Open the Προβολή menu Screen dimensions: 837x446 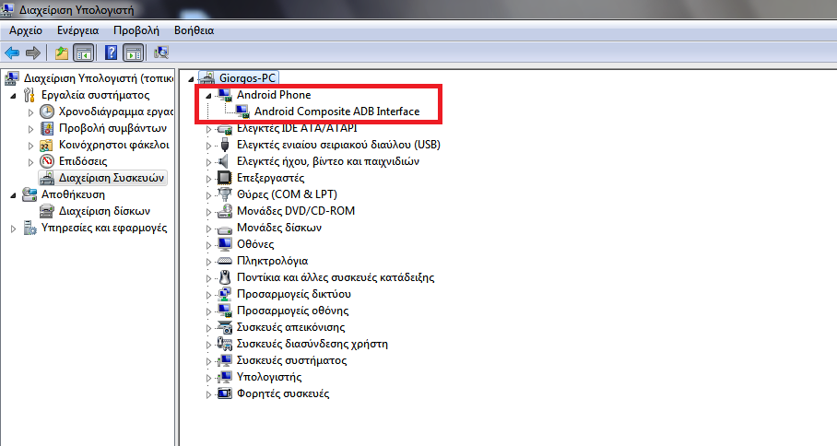pos(136,30)
